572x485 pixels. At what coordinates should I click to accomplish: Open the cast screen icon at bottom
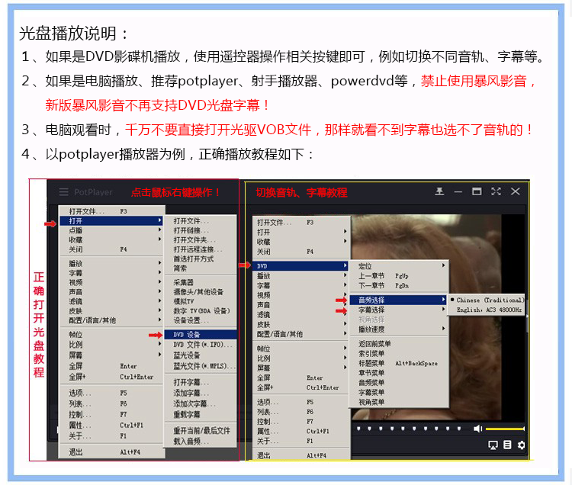493,445
